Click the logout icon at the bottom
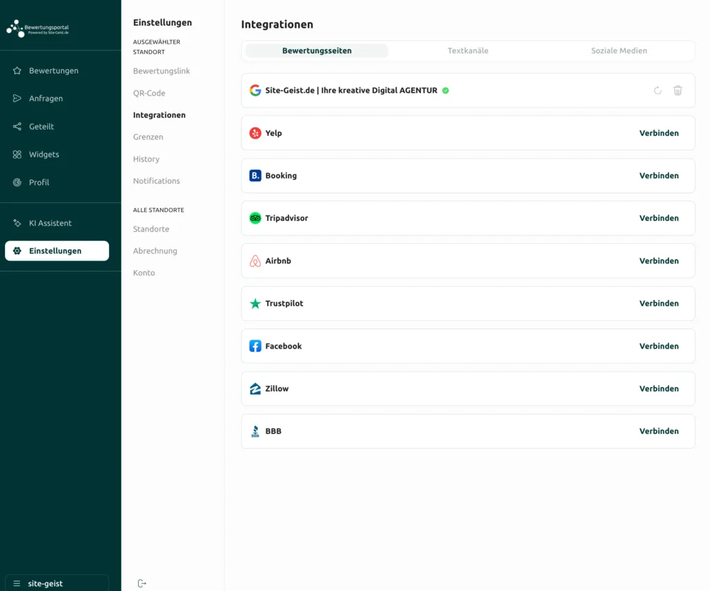Viewport: 710px width, 591px height. 142,583
